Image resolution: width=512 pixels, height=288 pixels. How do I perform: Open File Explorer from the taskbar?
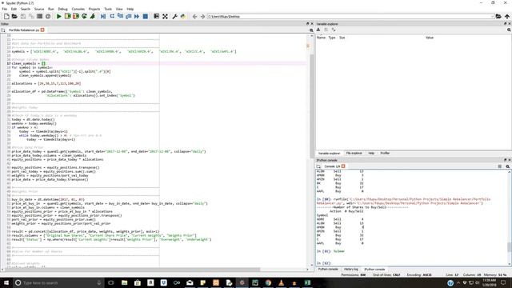(125, 282)
